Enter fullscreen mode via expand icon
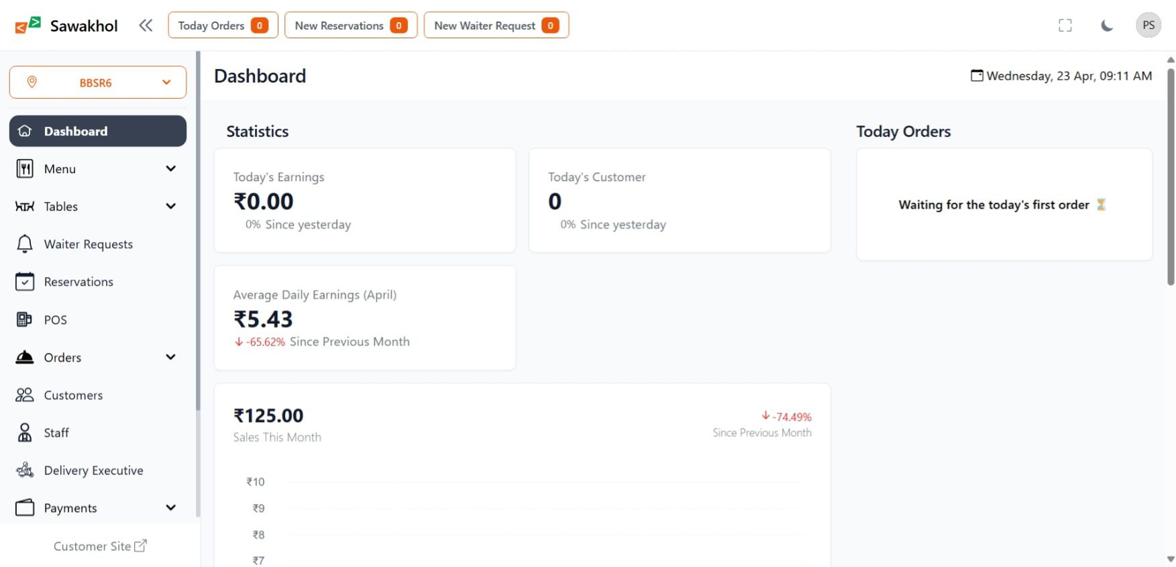 pyautogui.click(x=1065, y=25)
